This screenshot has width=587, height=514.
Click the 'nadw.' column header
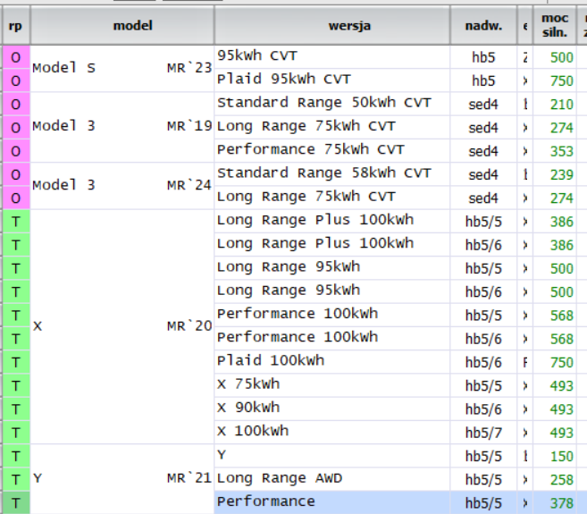pyautogui.click(x=483, y=26)
